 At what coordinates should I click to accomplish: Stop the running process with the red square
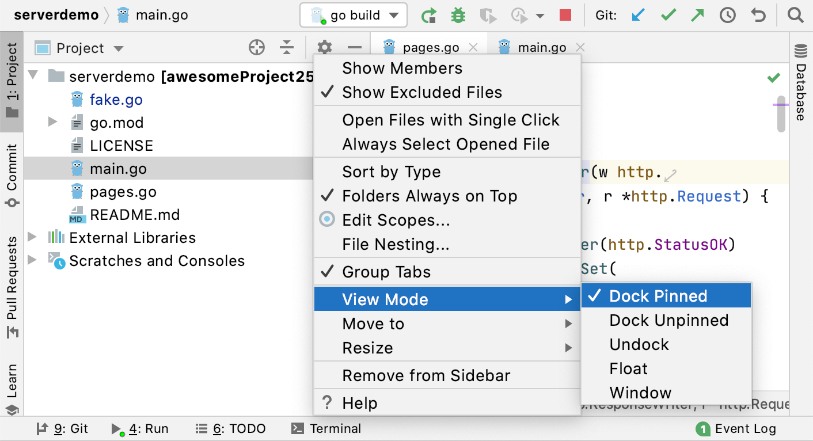pos(565,15)
